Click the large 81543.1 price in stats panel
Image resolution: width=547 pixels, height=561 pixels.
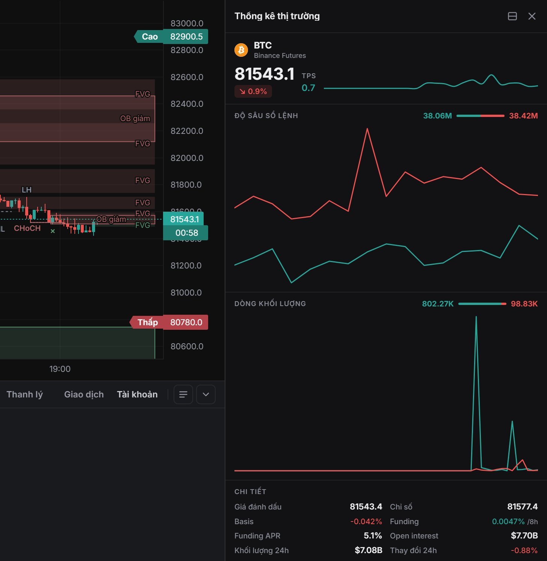(264, 74)
